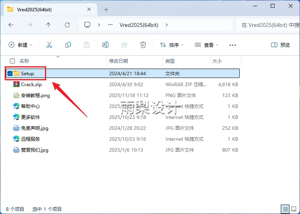Sort by 大小 column header
Viewport: 300px width, 214px height.
pyautogui.click(x=217, y=61)
